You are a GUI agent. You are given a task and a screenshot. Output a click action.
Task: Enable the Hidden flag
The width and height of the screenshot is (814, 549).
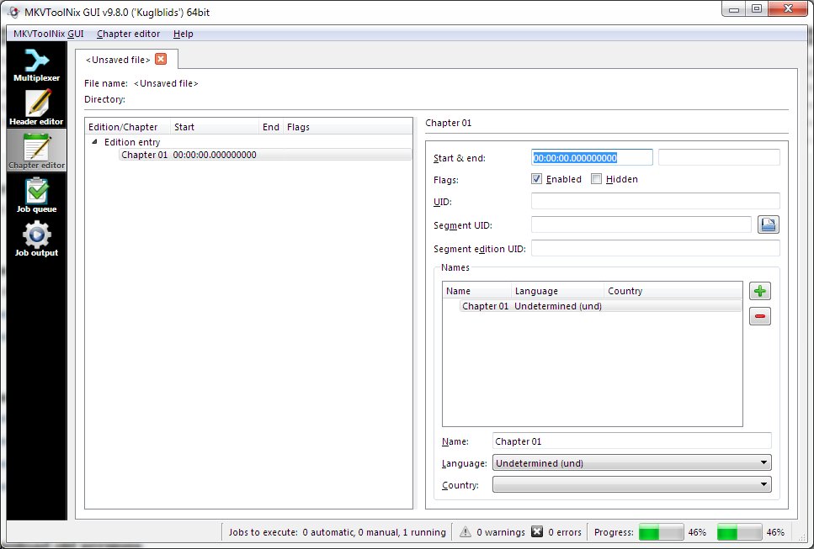[x=596, y=178]
